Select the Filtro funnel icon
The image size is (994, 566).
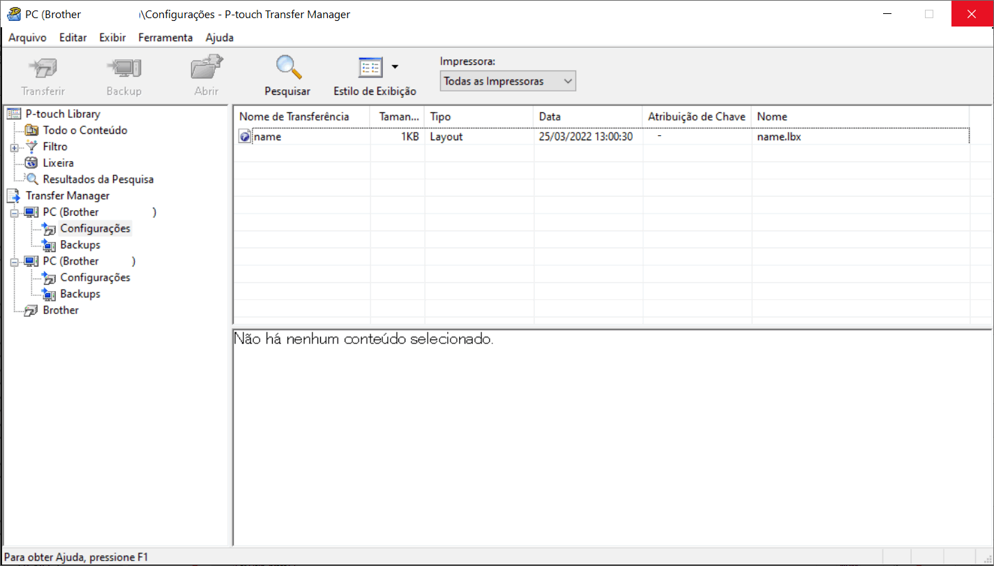coord(31,147)
